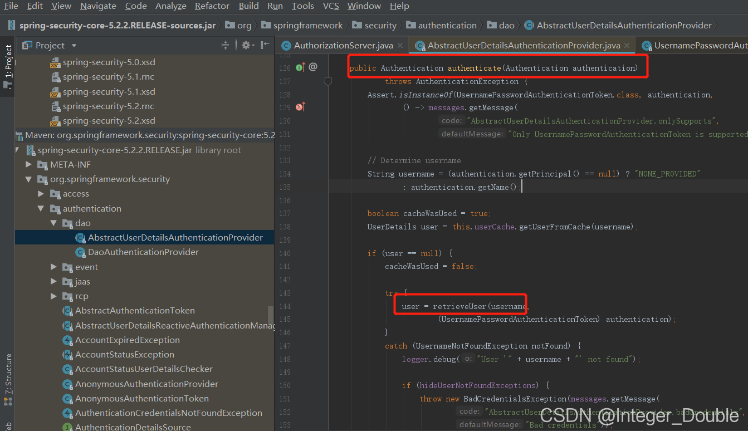Image resolution: width=748 pixels, height=431 pixels.
Task: Open the Run menu
Action: pos(275,6)
